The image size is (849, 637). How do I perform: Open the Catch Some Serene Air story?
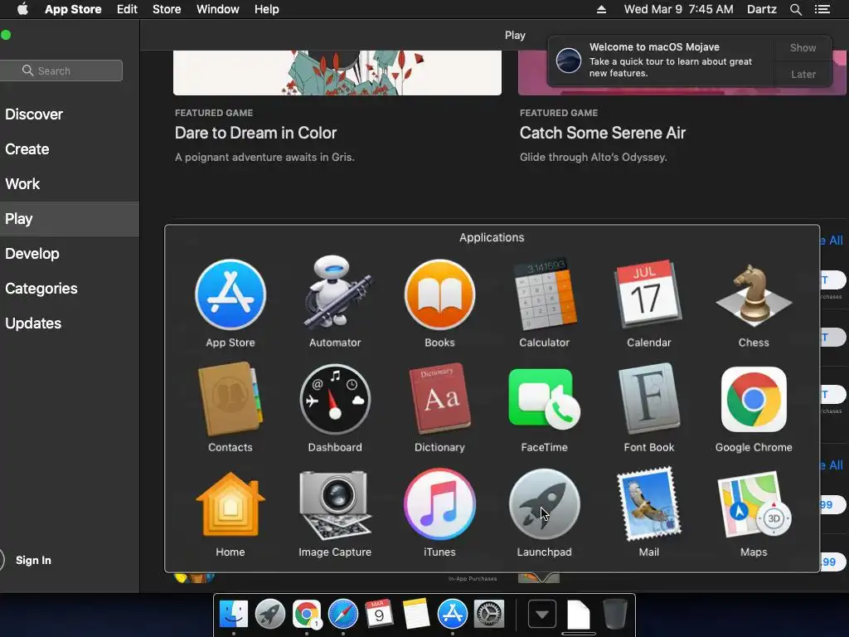[x=603, y=133]
